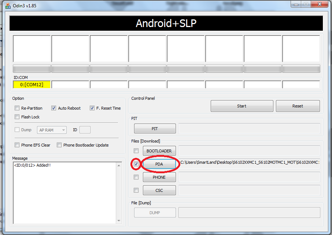Enable the BOOTLOADER file checkbox
The width and height of the screenshot is (332, 235).
(136, 151)
